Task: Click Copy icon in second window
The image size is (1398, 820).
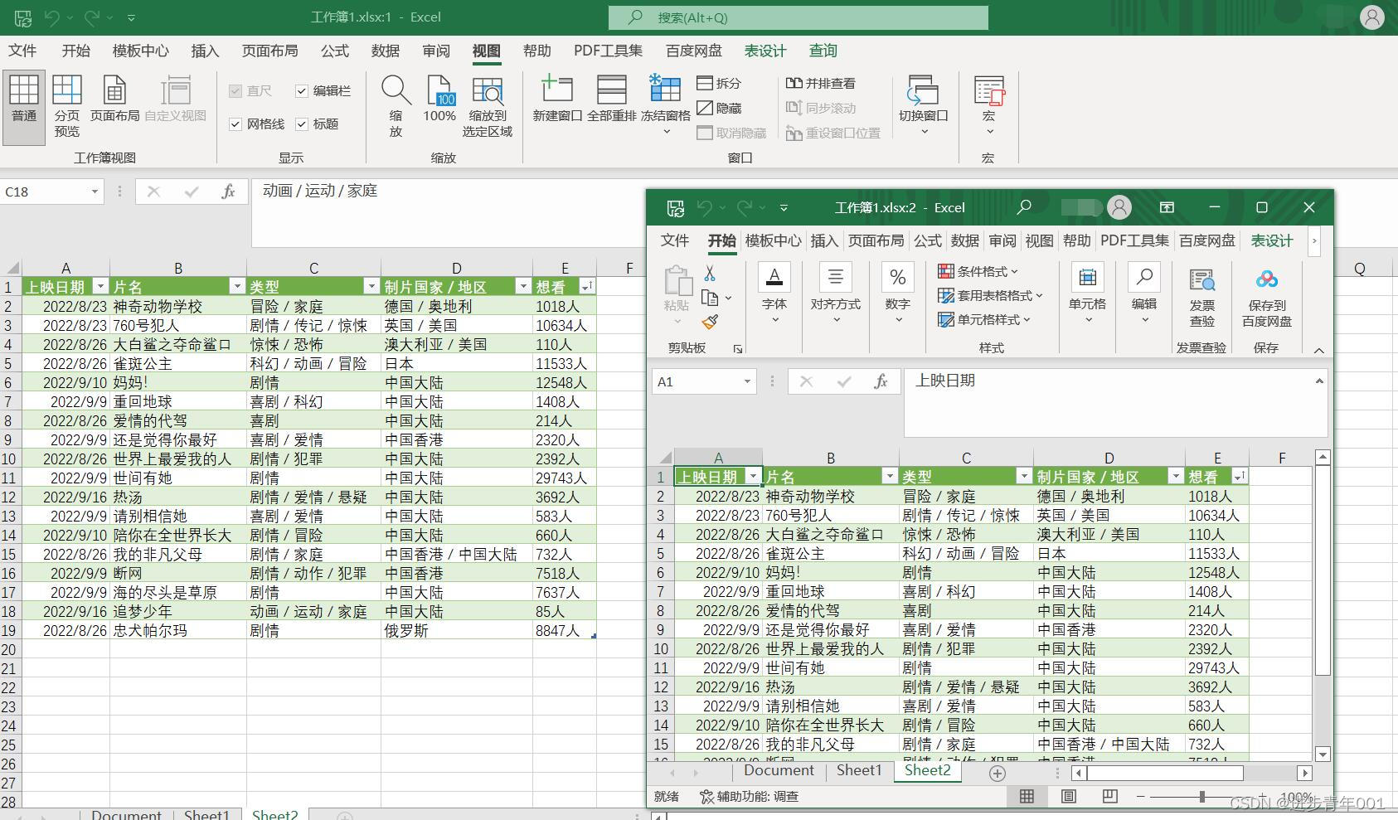Action: (710, 298)
